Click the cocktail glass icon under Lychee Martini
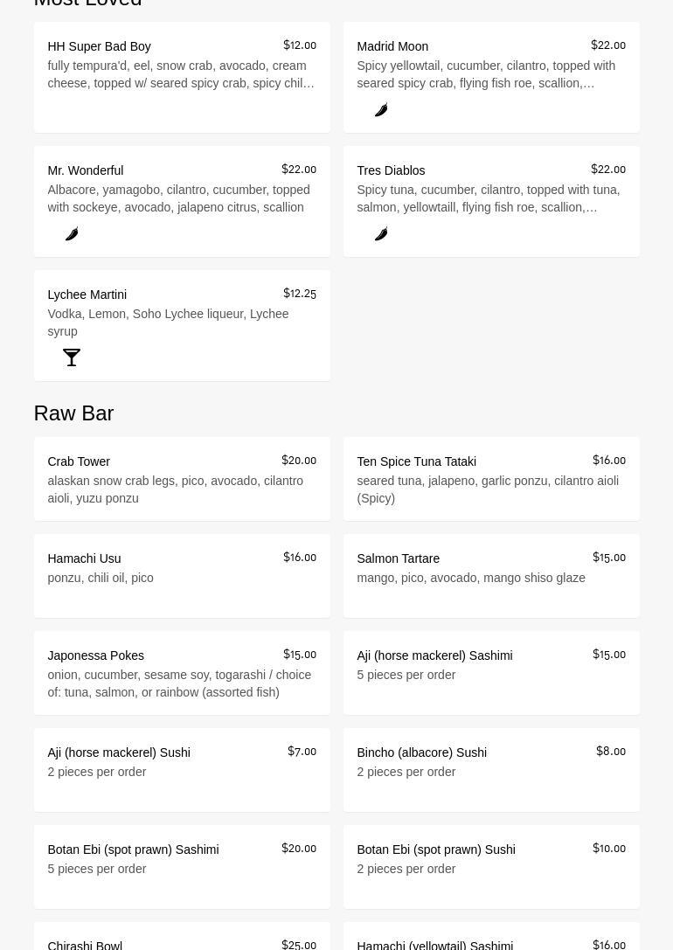The width and height of the screenshot is (673, 950). click(72, 357)
